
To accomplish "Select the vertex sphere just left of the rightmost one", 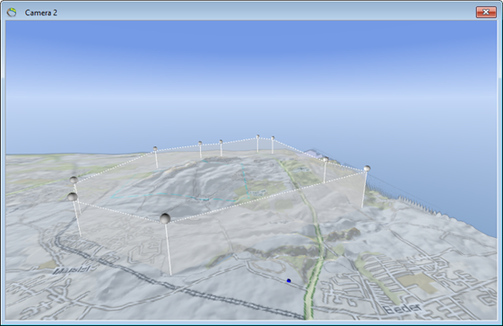I will click(325, 159).
